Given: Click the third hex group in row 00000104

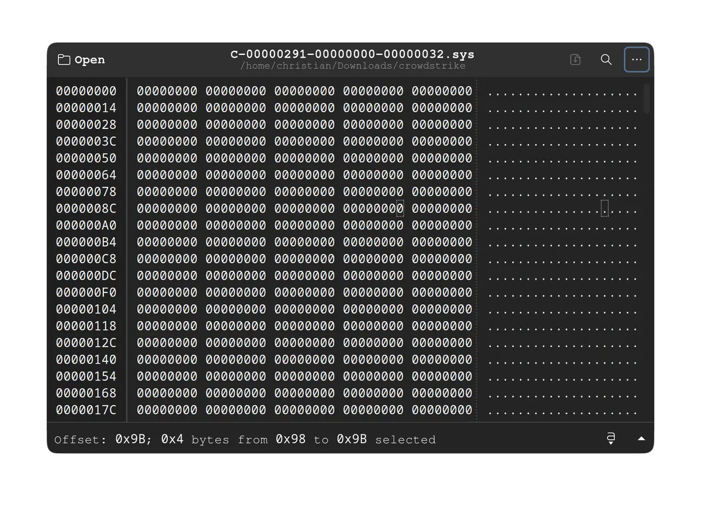Looking at the screenshot, I should tap(304, 309).
